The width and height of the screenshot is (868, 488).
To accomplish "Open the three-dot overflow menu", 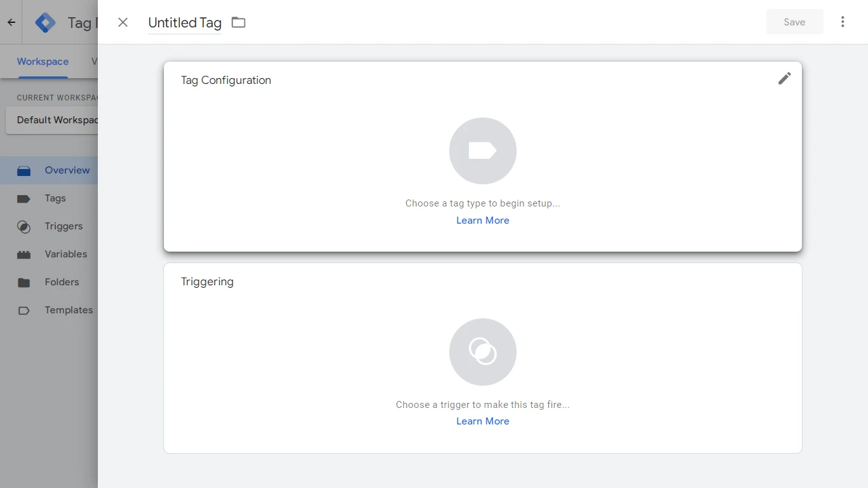I will (x=843, y=21).
